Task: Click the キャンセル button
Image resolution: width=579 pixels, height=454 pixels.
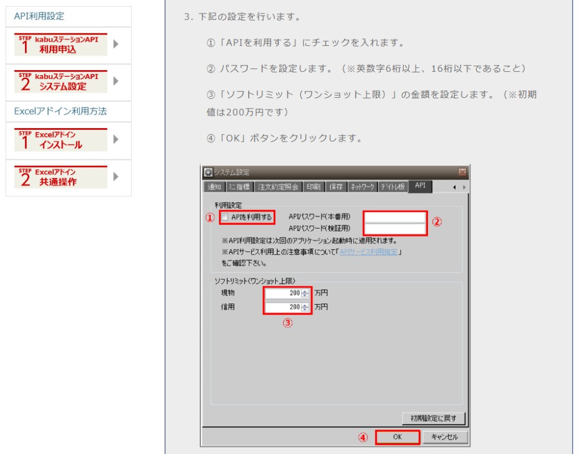Action: click(x=444, y=436)
